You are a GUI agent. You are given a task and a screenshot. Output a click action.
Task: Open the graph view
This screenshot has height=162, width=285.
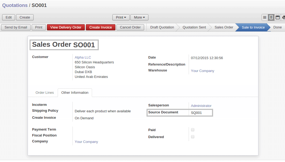[x=283, y=17]
